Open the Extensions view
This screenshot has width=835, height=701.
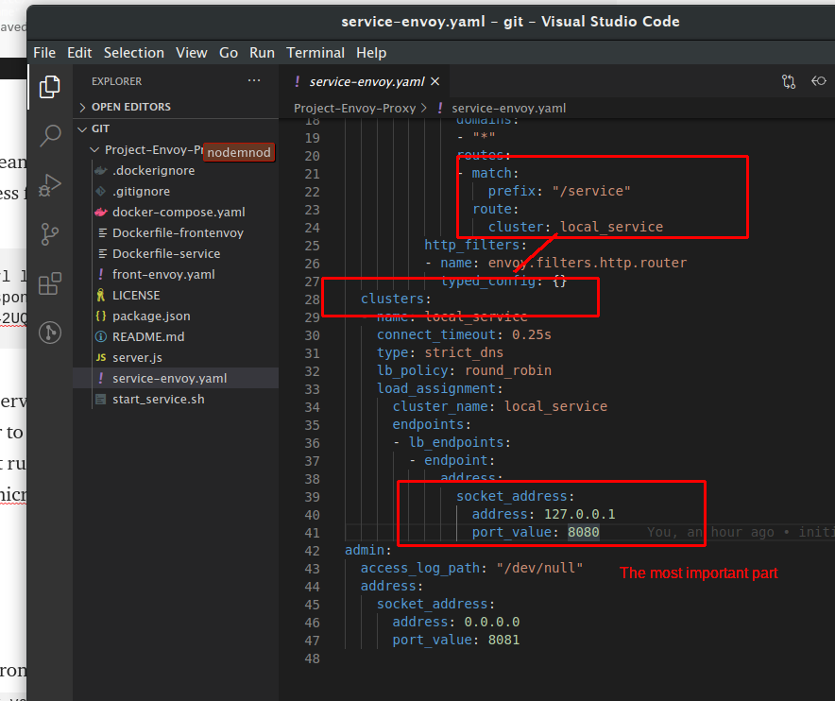(x=49, y=283)
